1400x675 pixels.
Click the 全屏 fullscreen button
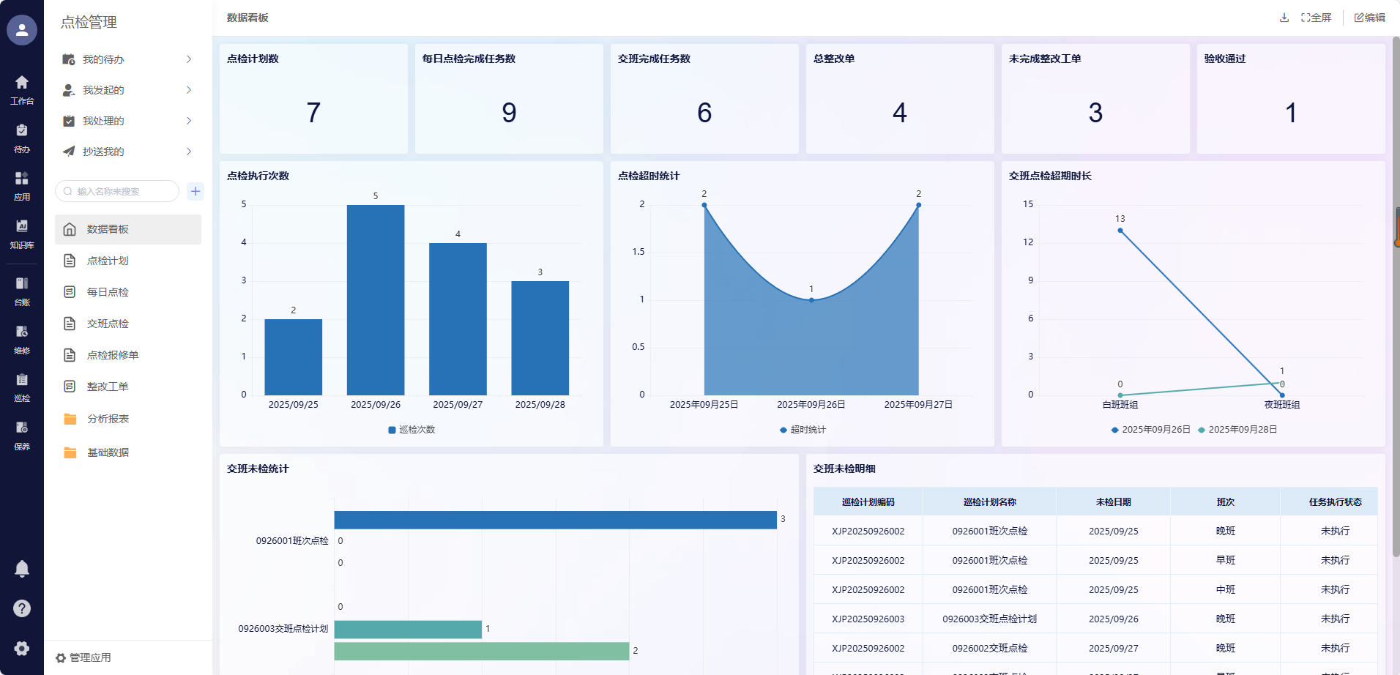[1316, 18]
